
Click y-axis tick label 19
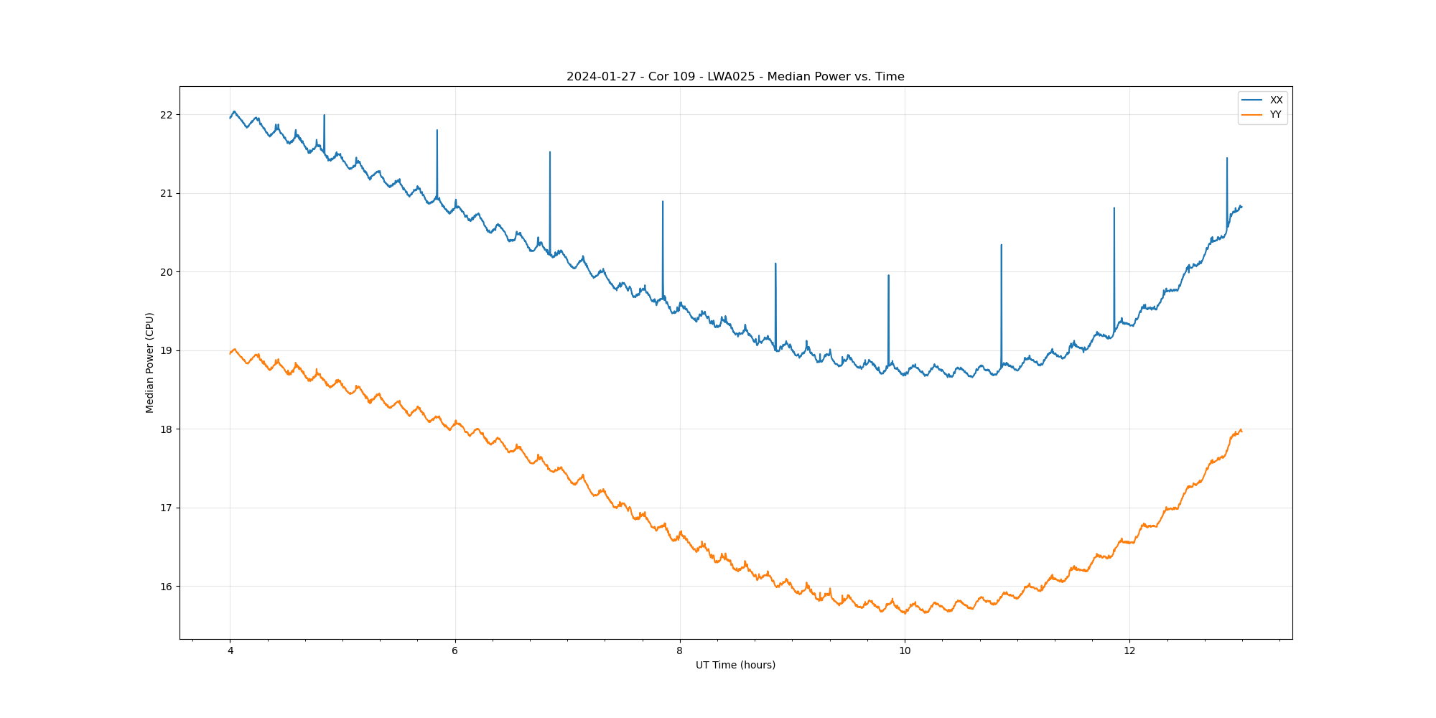(x=167, y=351)
